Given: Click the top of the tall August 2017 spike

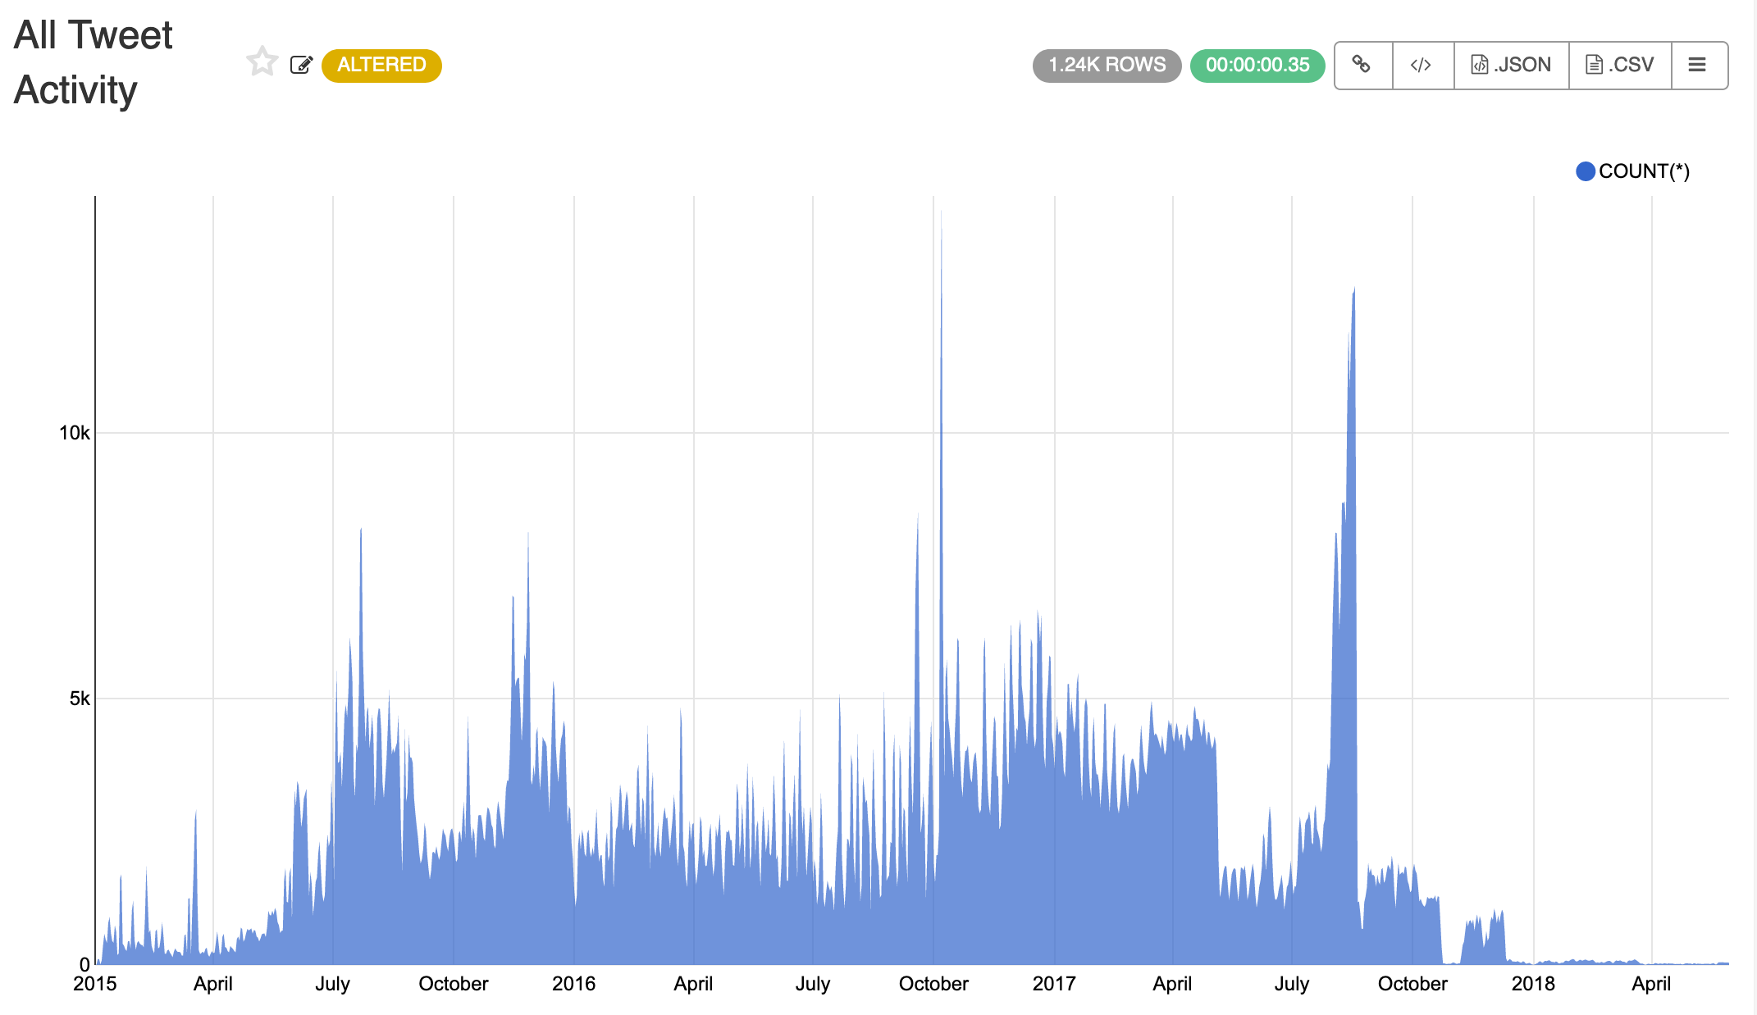Looking at the screenshot, I should [x=1354, y=289].
